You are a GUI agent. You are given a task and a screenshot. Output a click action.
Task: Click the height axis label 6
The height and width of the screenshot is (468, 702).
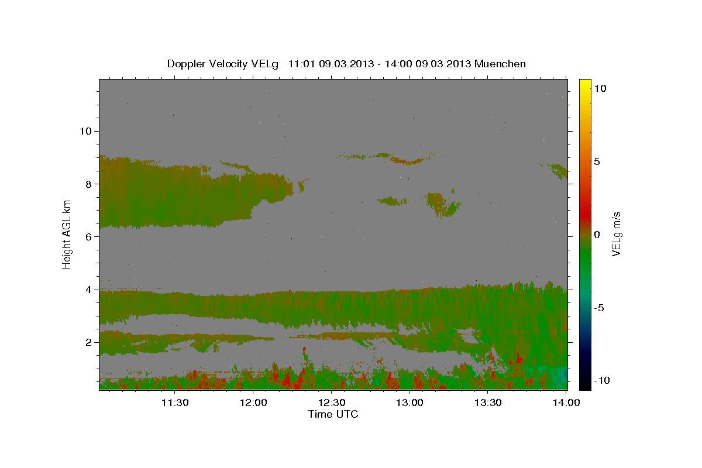tap(88, 236)
